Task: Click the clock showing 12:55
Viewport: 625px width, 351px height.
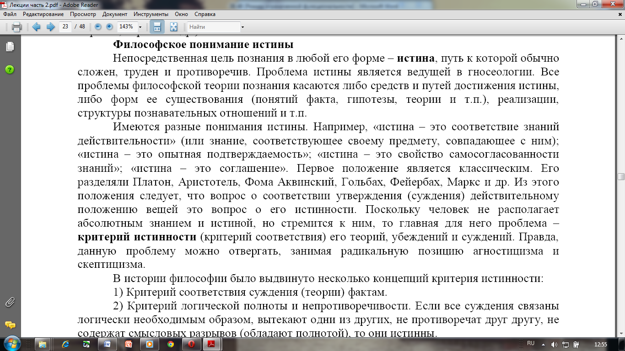Action: [x=600, y=344]
